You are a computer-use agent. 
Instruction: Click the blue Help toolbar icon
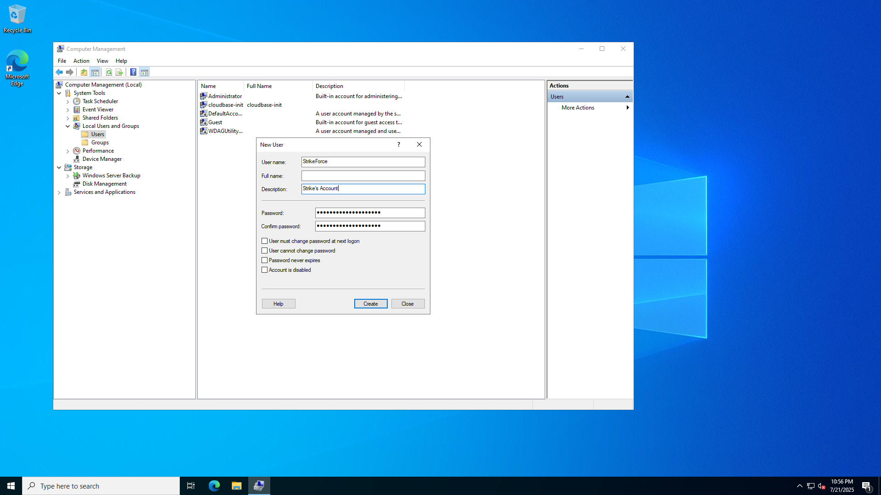click(x=133, y=72)
